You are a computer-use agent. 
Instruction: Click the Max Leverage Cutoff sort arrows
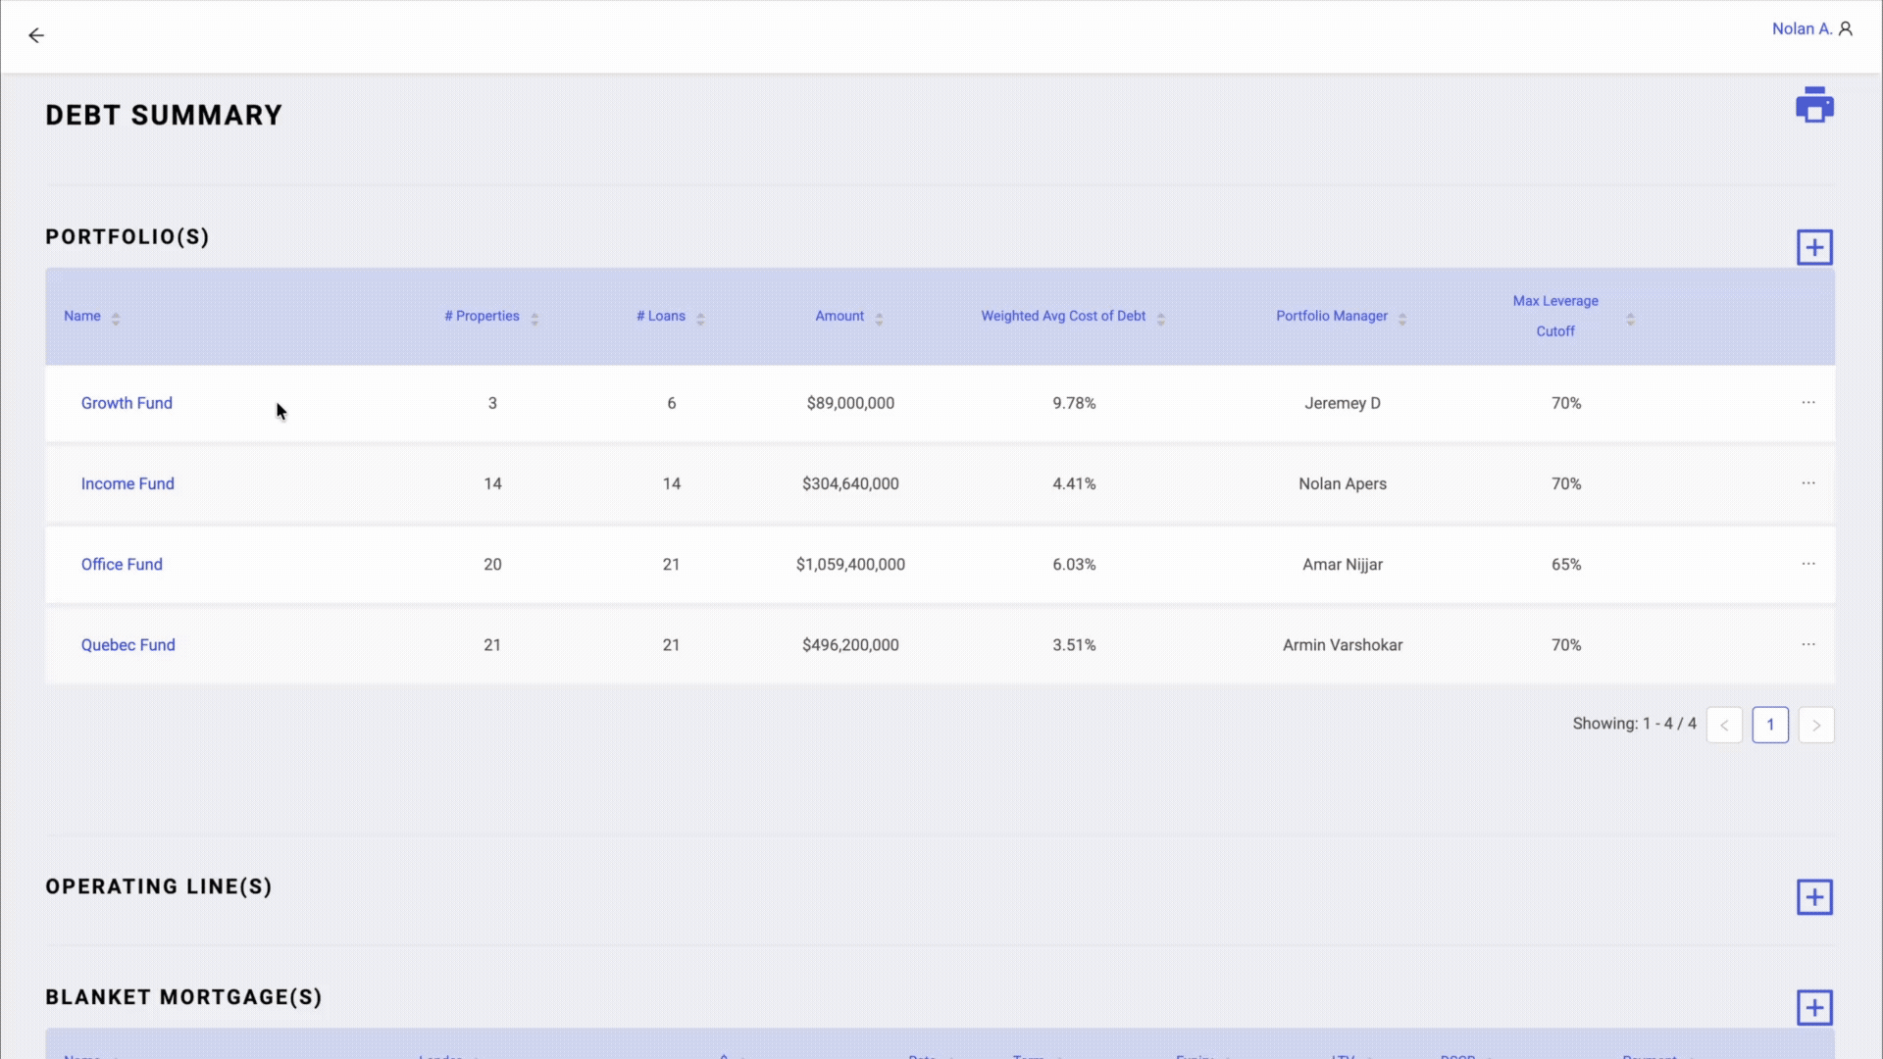tap(1631, 319)
